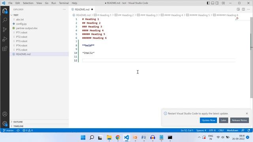Open the Selection menu
This screenshot has height=142, width=253.
tap(28, 3)
